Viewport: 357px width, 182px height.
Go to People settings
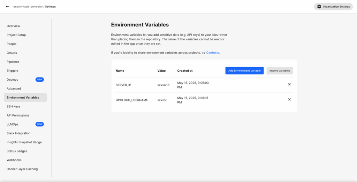click(x=12, y=44)
